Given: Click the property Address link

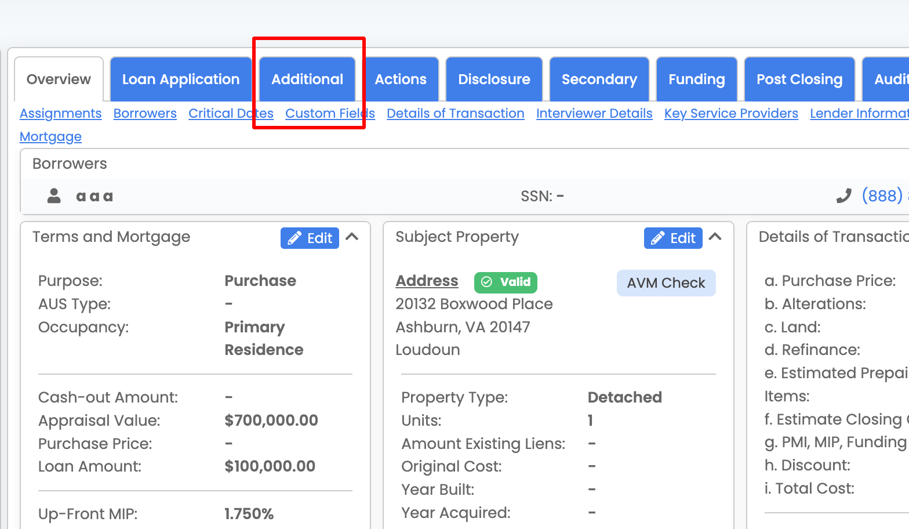Looking at the screenshot, I should pyautogui.click(x=427, y=281).
